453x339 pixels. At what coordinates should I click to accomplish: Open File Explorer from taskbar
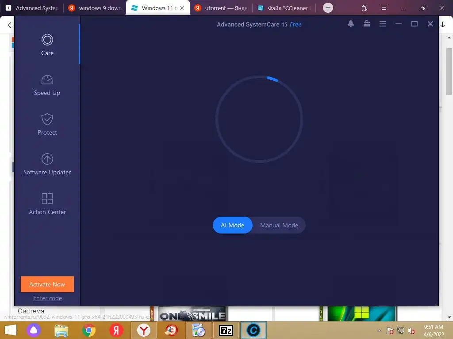coord(61,330)
